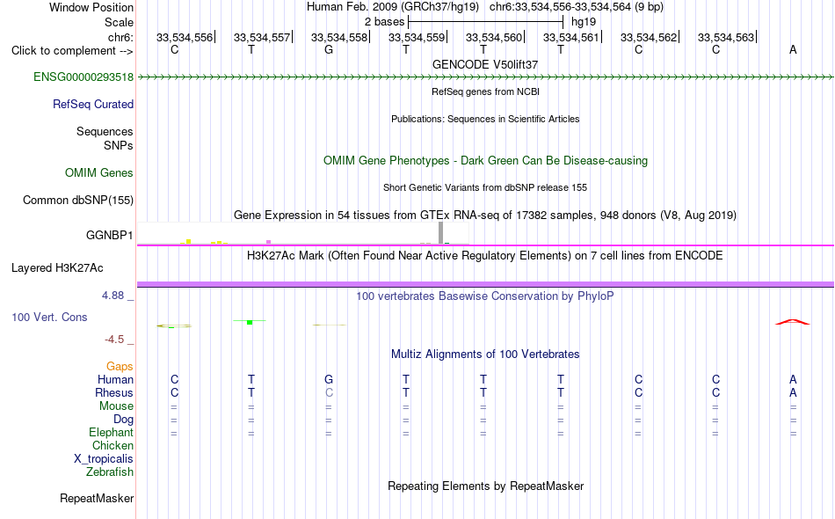Click the 33,534,561 position label
The width and height of the screenshot is (835, 519).
570,37
